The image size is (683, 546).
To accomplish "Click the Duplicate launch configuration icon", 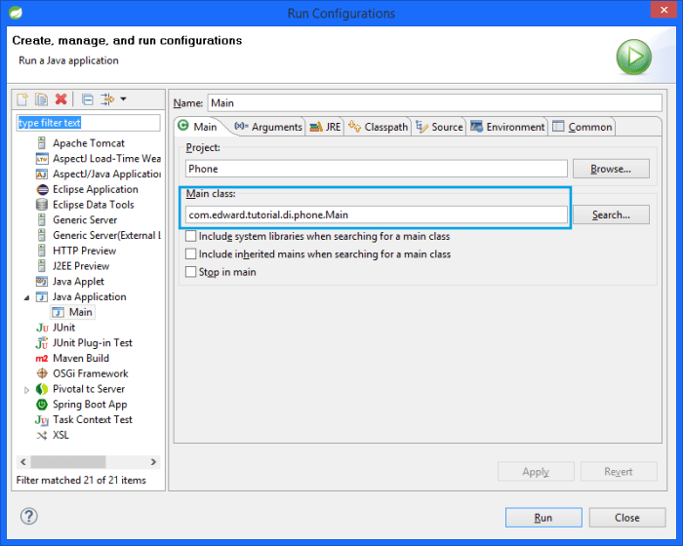I will click(41, 99).
